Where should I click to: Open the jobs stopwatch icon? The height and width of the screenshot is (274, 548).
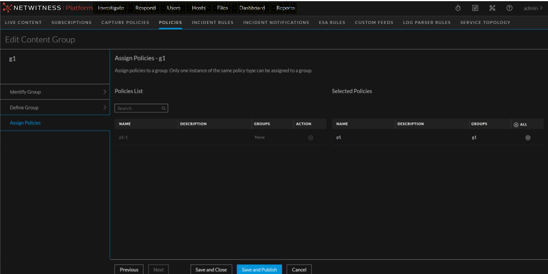(x=458, y=8)
